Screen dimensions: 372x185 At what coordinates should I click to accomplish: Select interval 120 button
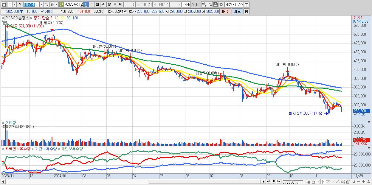point(167,4)
